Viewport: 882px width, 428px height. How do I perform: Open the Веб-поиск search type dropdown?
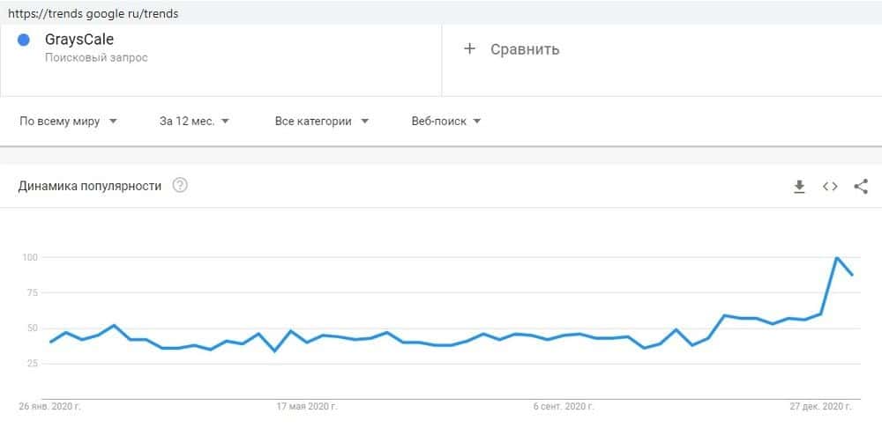(446, 122)
